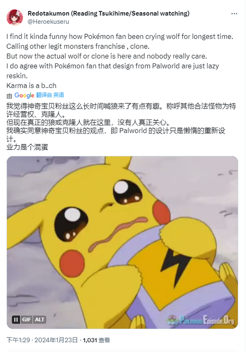Click the 翻译自 英语 translation link
The width and height of the screenshot is (246, 352).
coord(50,95)
